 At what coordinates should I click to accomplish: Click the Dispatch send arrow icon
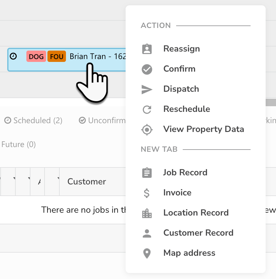147,89
